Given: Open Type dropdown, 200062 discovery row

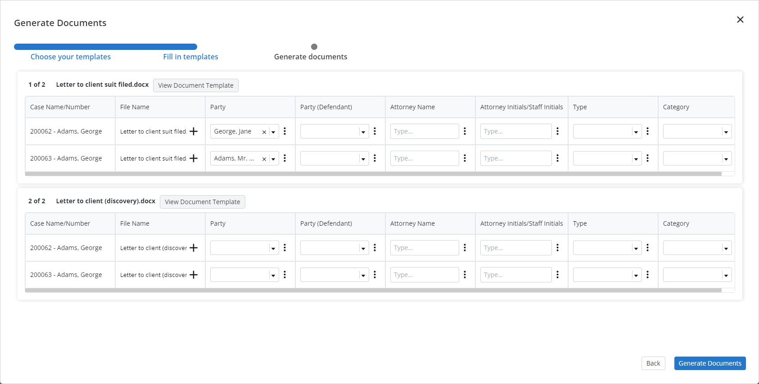Looking at the screenshot, I should pyautogui.click(x=607, y=248).
